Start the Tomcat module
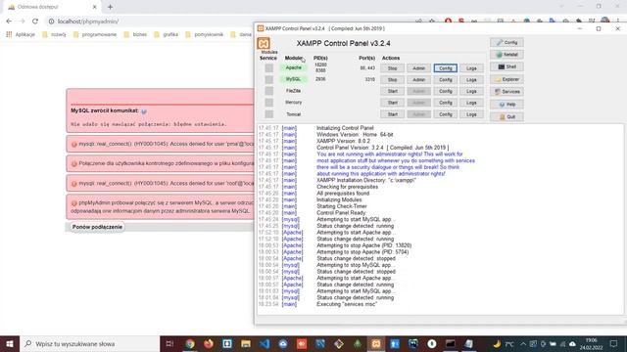627x352 pixels. [x=392, y=114]
